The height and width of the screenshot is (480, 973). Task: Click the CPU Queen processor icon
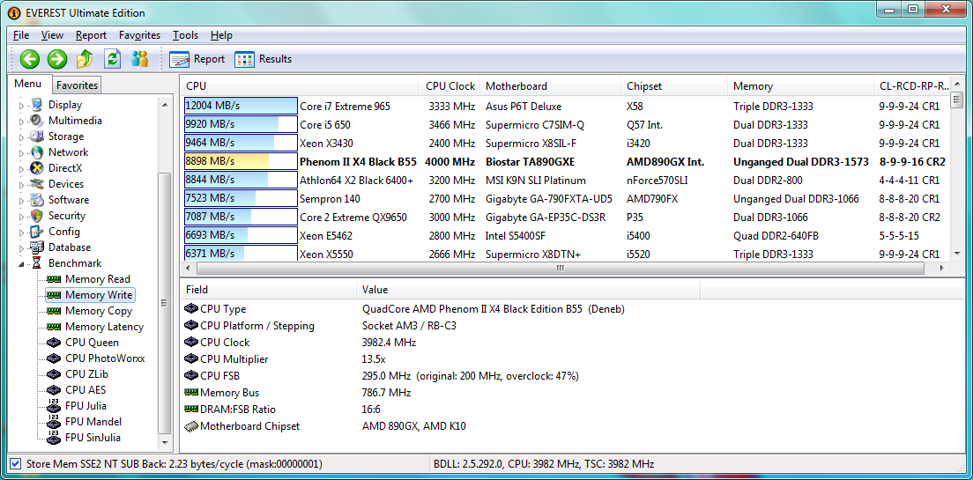pyautogui.click(x=54, y=343)
